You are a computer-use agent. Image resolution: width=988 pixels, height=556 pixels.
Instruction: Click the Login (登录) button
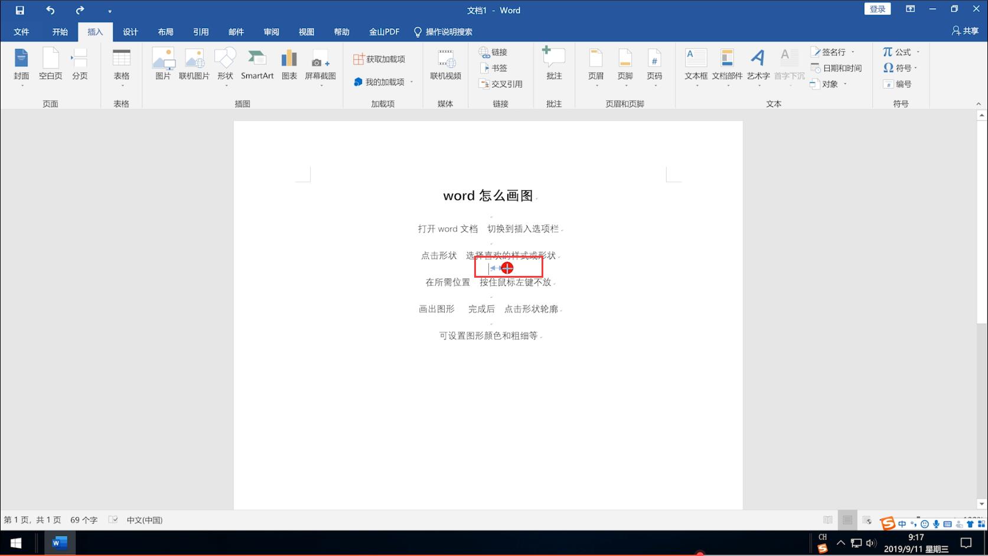[877, 9]
